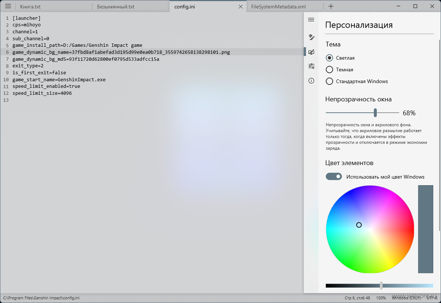This screenshot has width=441, height=303.
Task: Minimize the editor window
Action: (398, 6)
